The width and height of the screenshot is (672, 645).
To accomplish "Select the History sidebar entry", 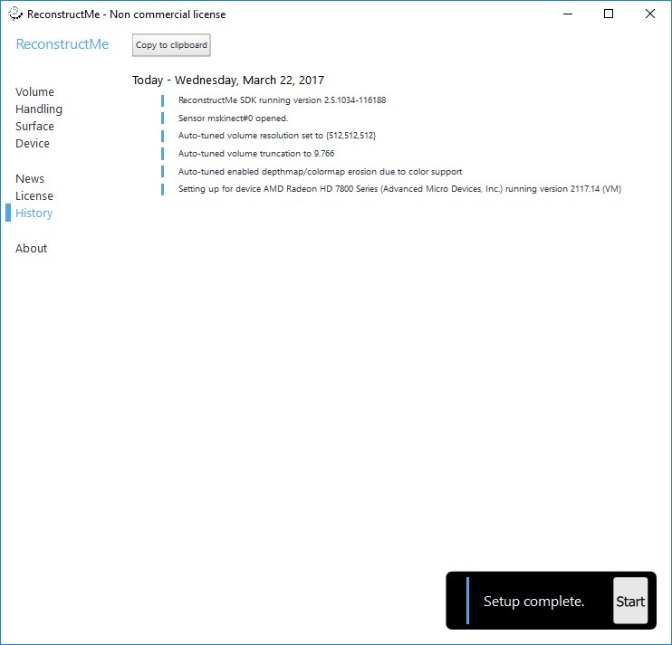I will pos(34,213).
